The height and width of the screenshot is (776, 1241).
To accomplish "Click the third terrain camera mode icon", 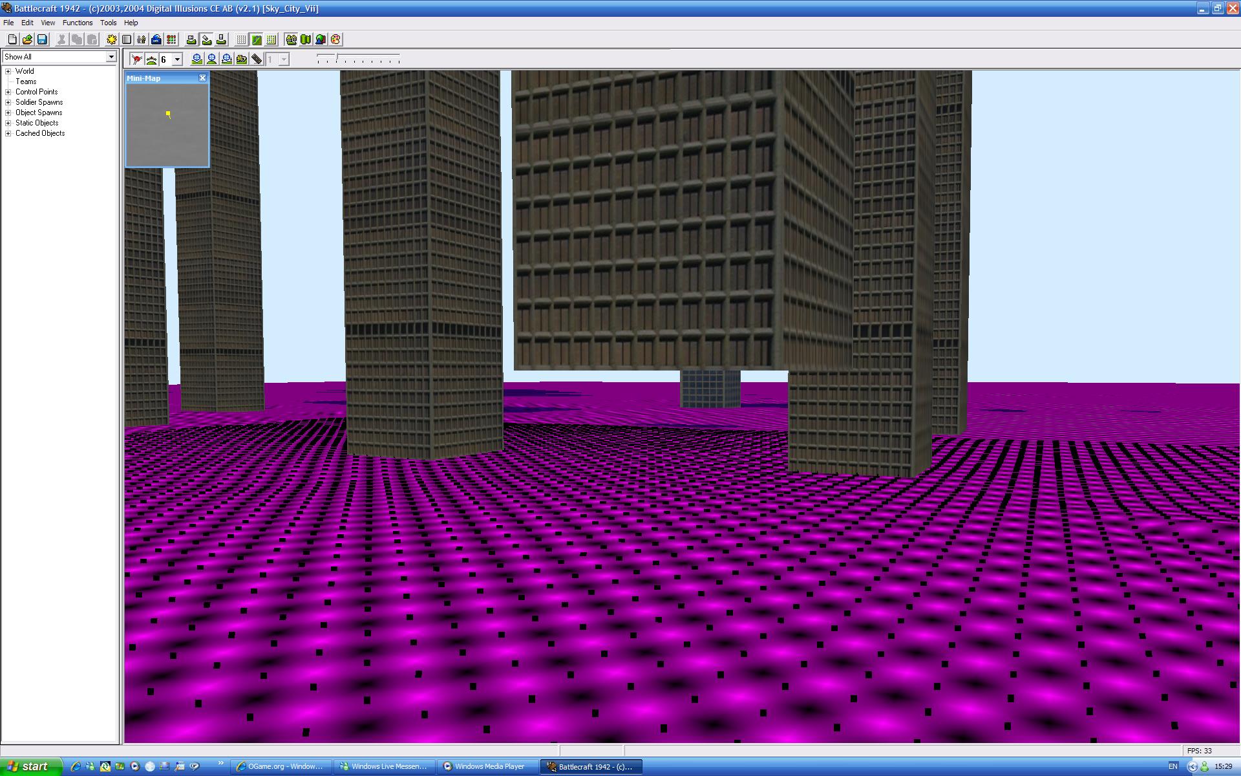I will [x=221, y=39].
